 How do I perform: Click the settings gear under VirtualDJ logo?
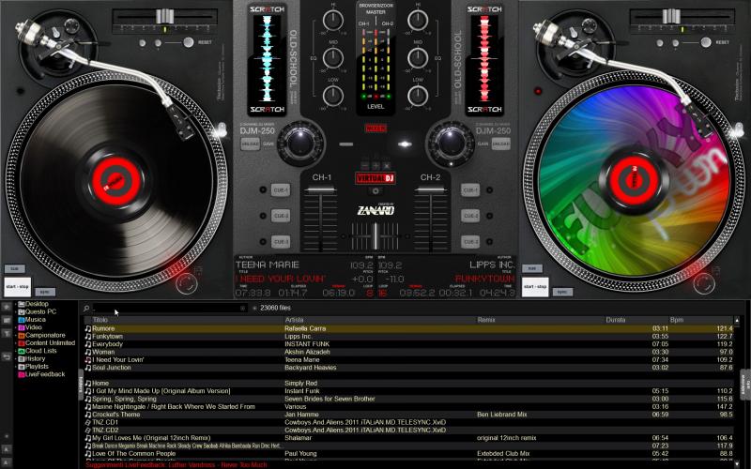point(375,191)
